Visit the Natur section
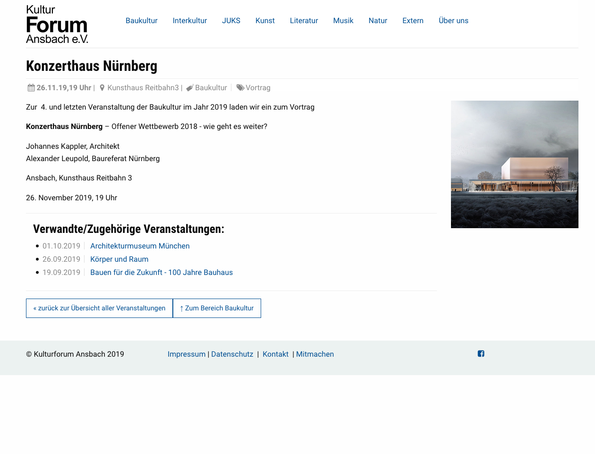This screenshot has height=454, width=595. click(x=378, y=20)
